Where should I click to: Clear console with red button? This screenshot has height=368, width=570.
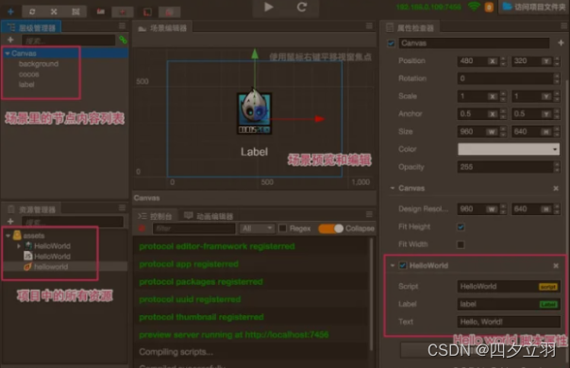click(142, 228)
